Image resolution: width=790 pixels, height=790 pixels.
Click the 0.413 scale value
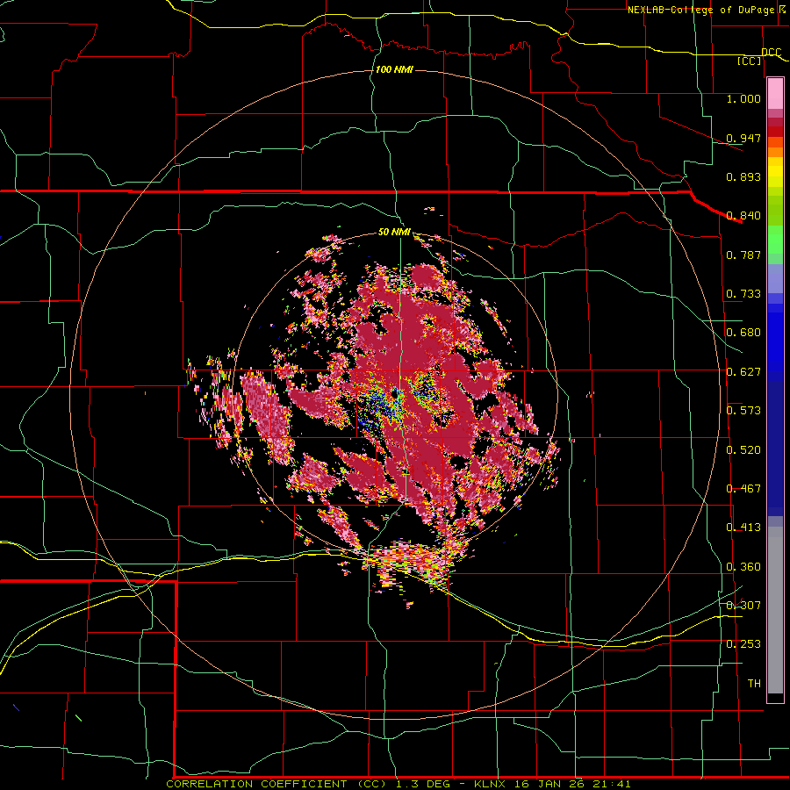point(743,528)
